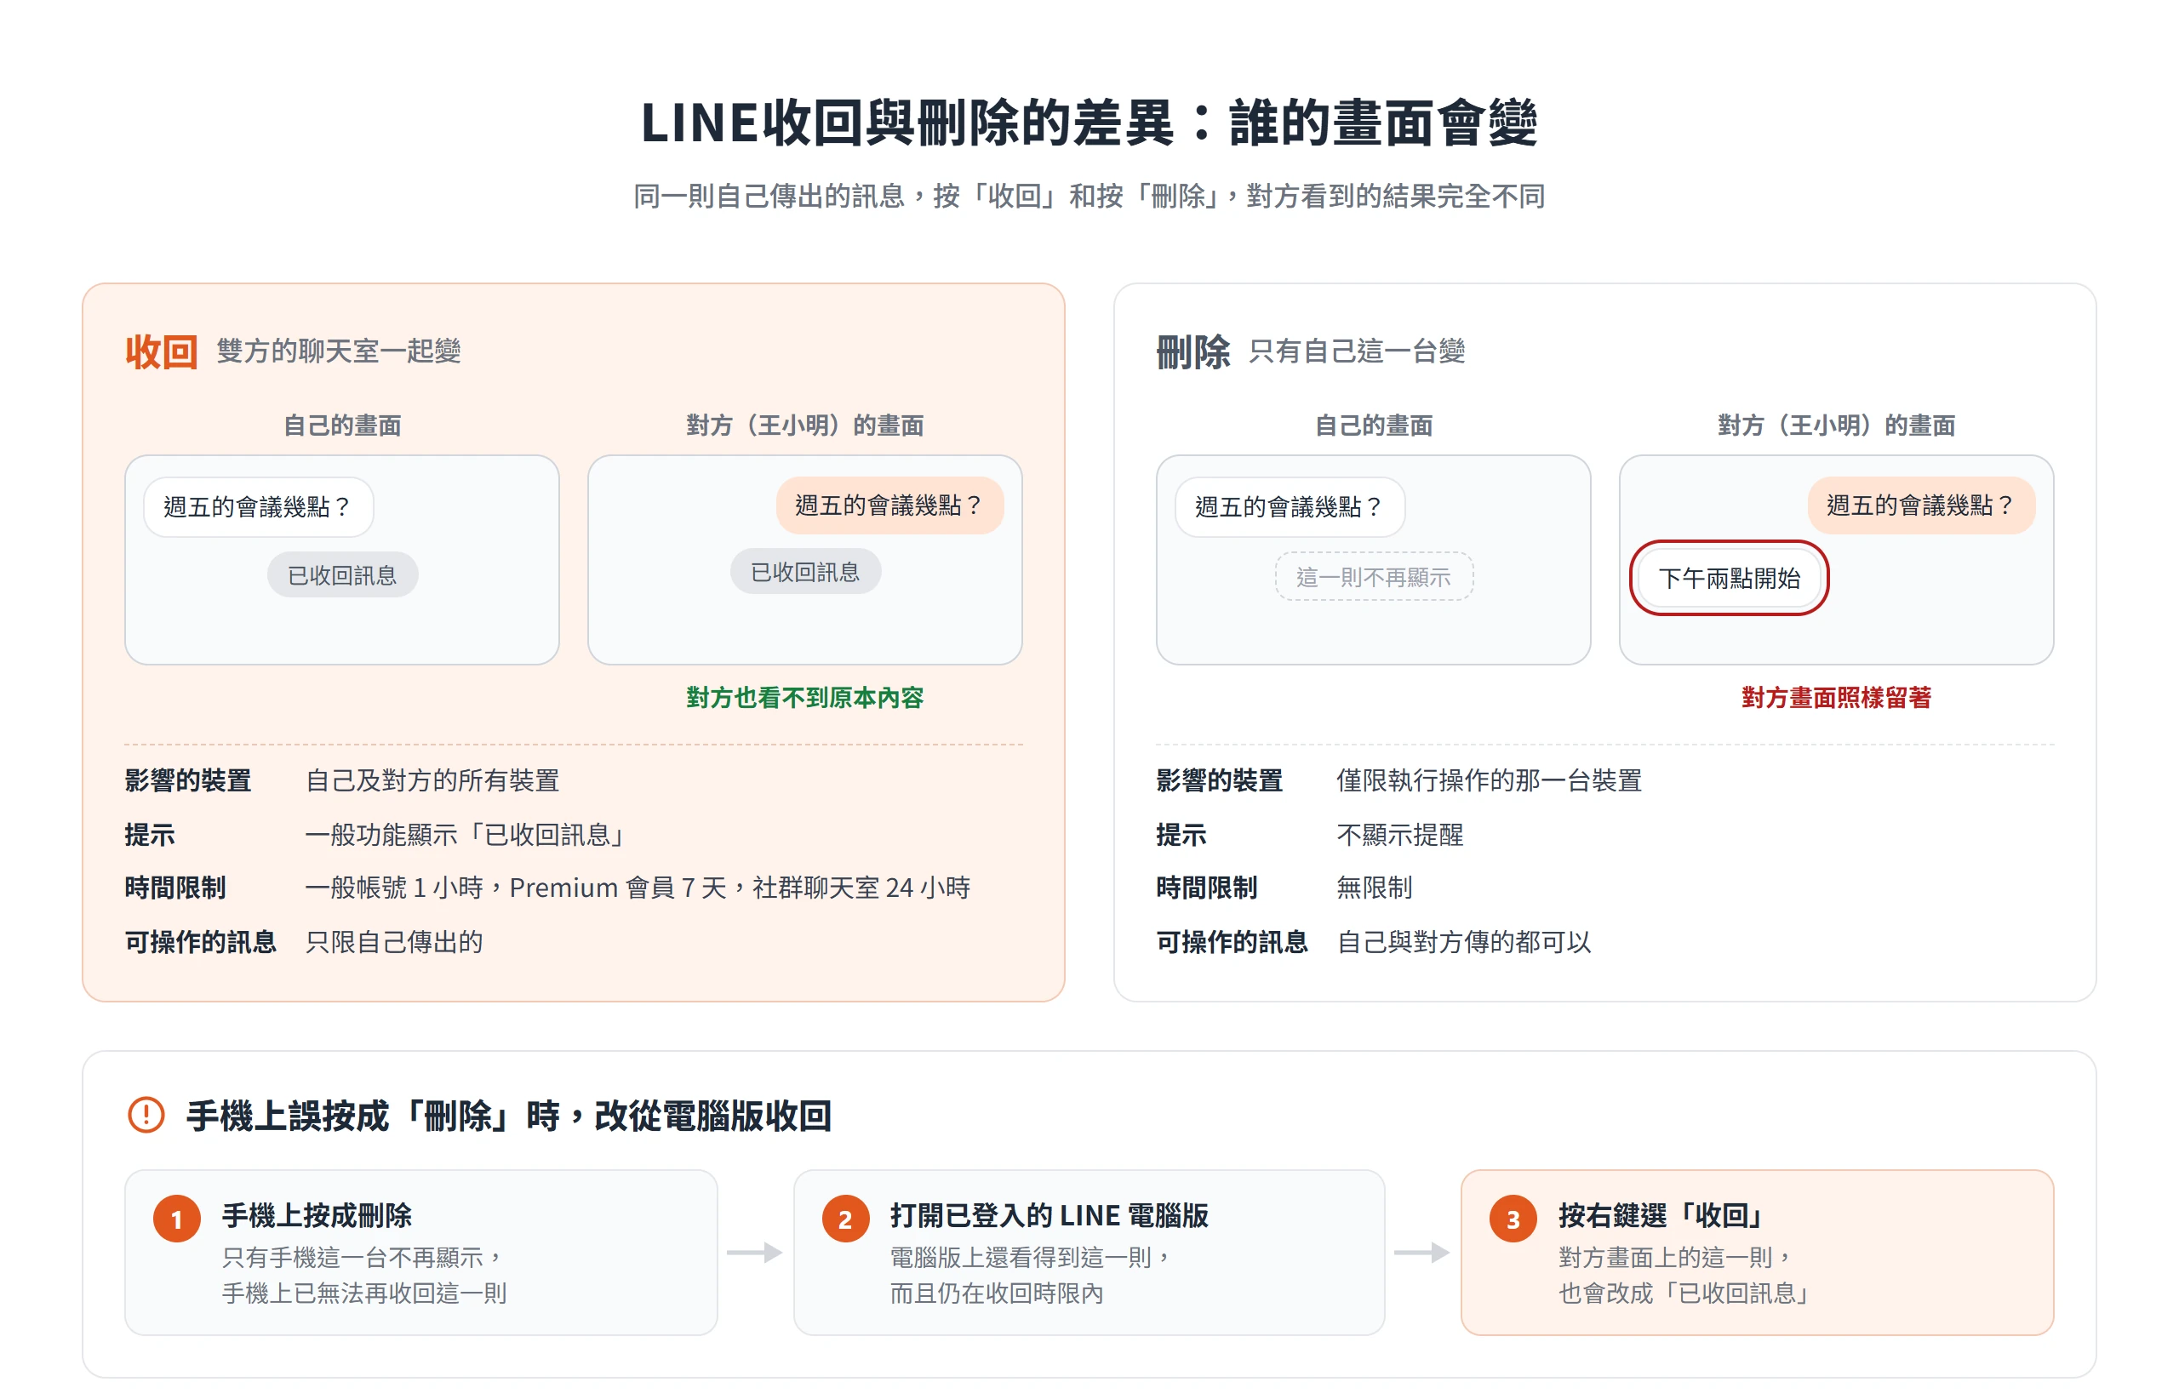The image size is (2179, 1399).
Task: Click the value 僅限執行操作的那一台裝置
Action: coord(1490,780)
